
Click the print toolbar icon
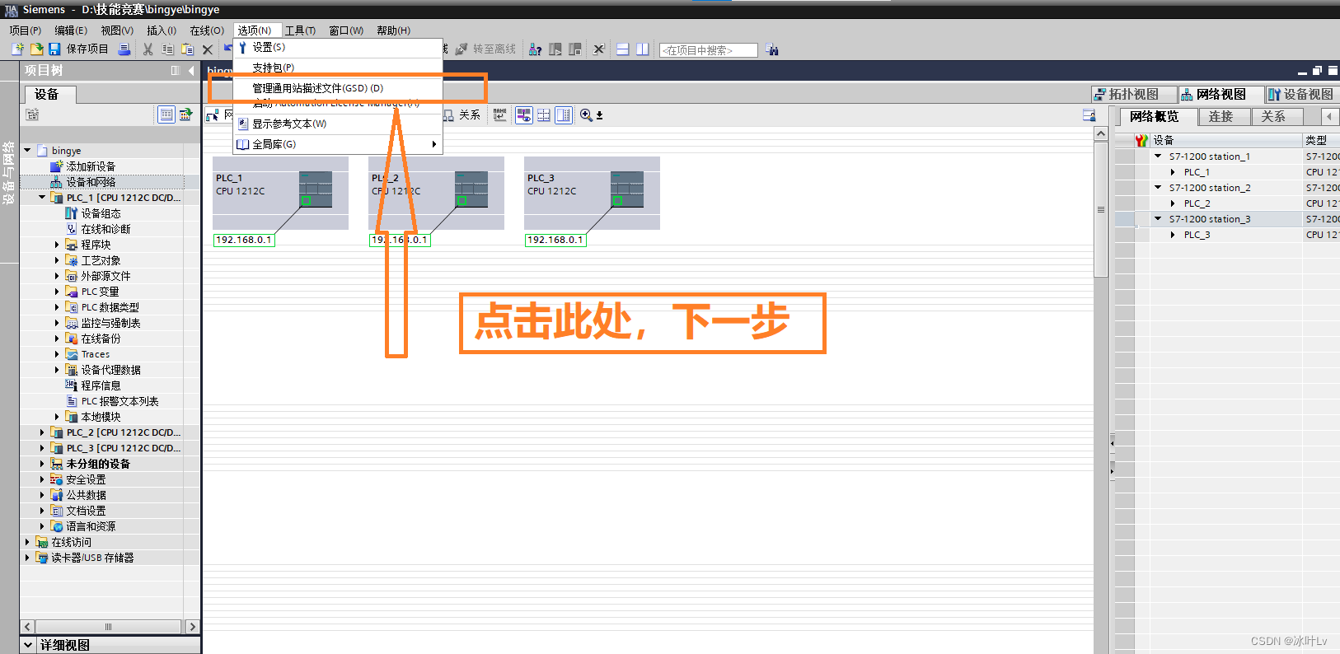point(124,49)
